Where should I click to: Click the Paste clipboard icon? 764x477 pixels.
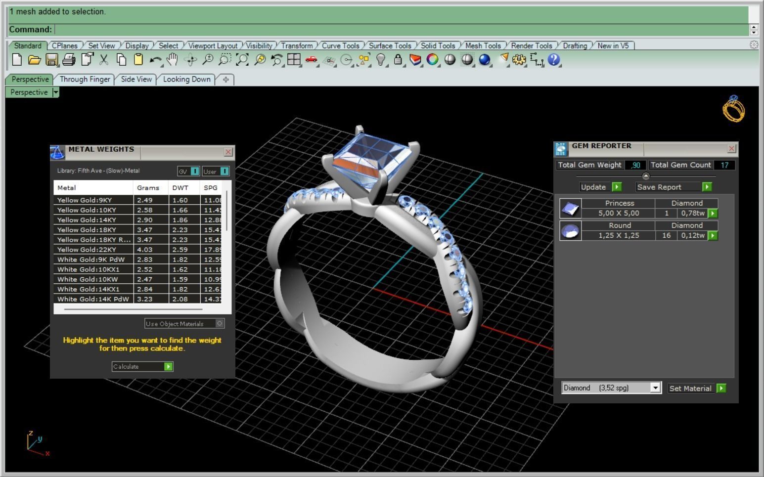(x=138, y=60)
